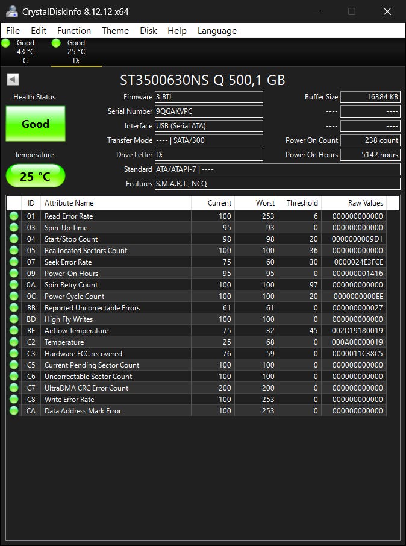Click the status circle for High Fly Writes
Viewport: 406px width, 546px height.
point(14,319)
